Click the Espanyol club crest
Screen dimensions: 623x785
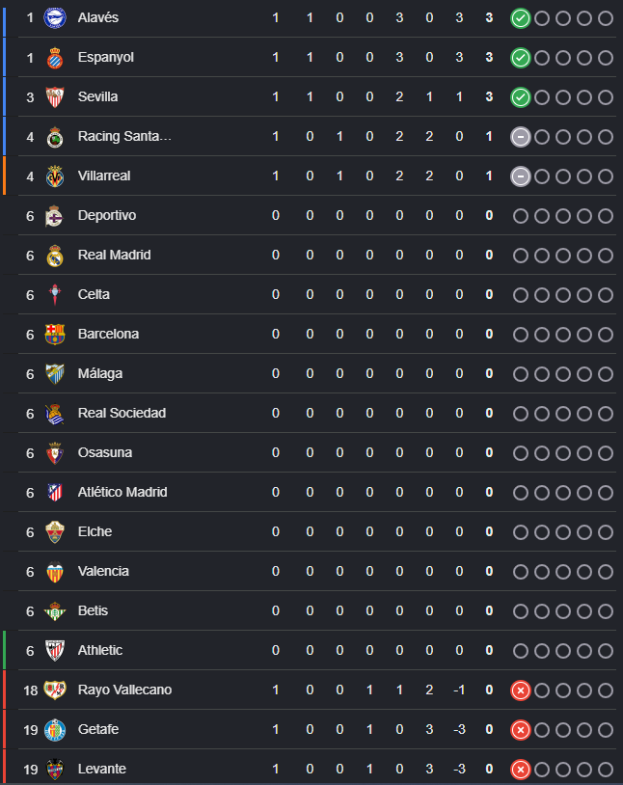coord(55,58)
